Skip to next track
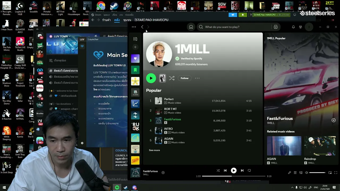The height and width of the screenshot is (191, 340). pos(242,171)
